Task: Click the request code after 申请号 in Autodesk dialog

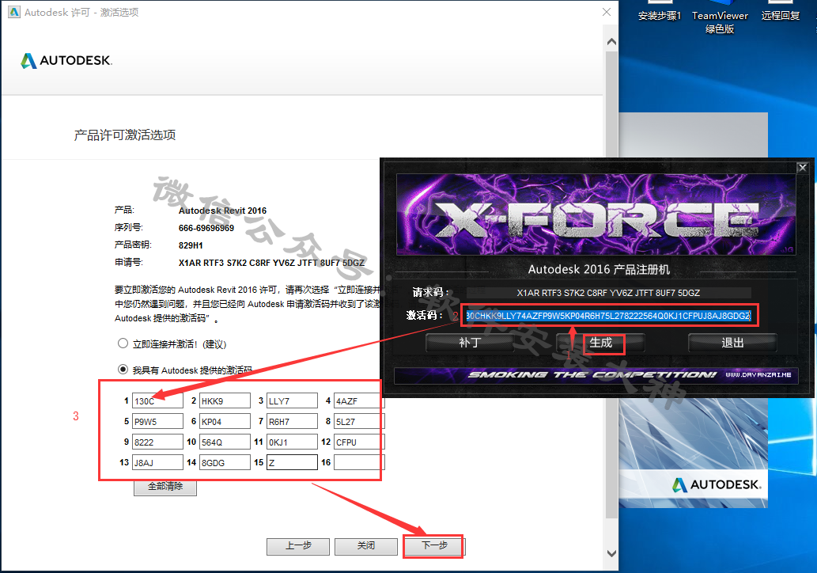Action: coord(271,263)
